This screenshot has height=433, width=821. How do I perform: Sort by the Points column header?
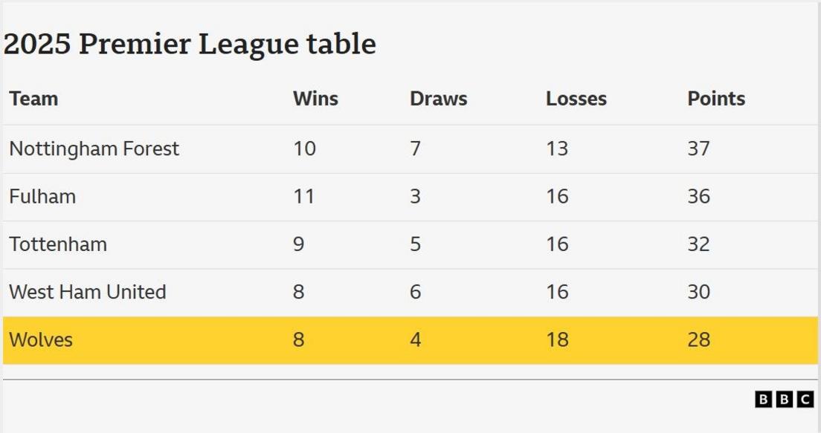715,99
